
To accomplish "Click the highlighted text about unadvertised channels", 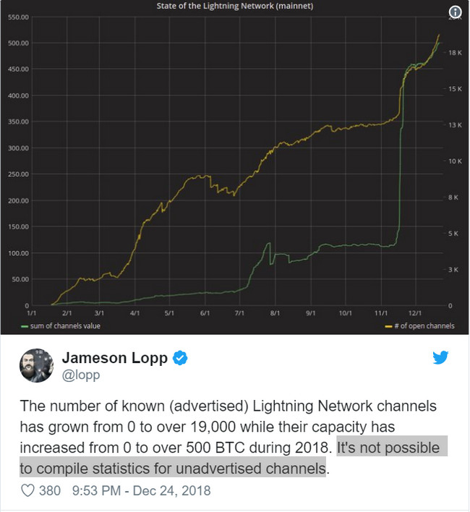I will pyautogui.click(x=234, y=458).
